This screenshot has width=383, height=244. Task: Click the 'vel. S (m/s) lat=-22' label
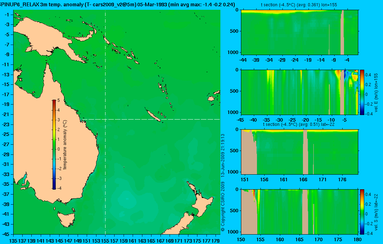pyautogui.click(x=376, y=212)
